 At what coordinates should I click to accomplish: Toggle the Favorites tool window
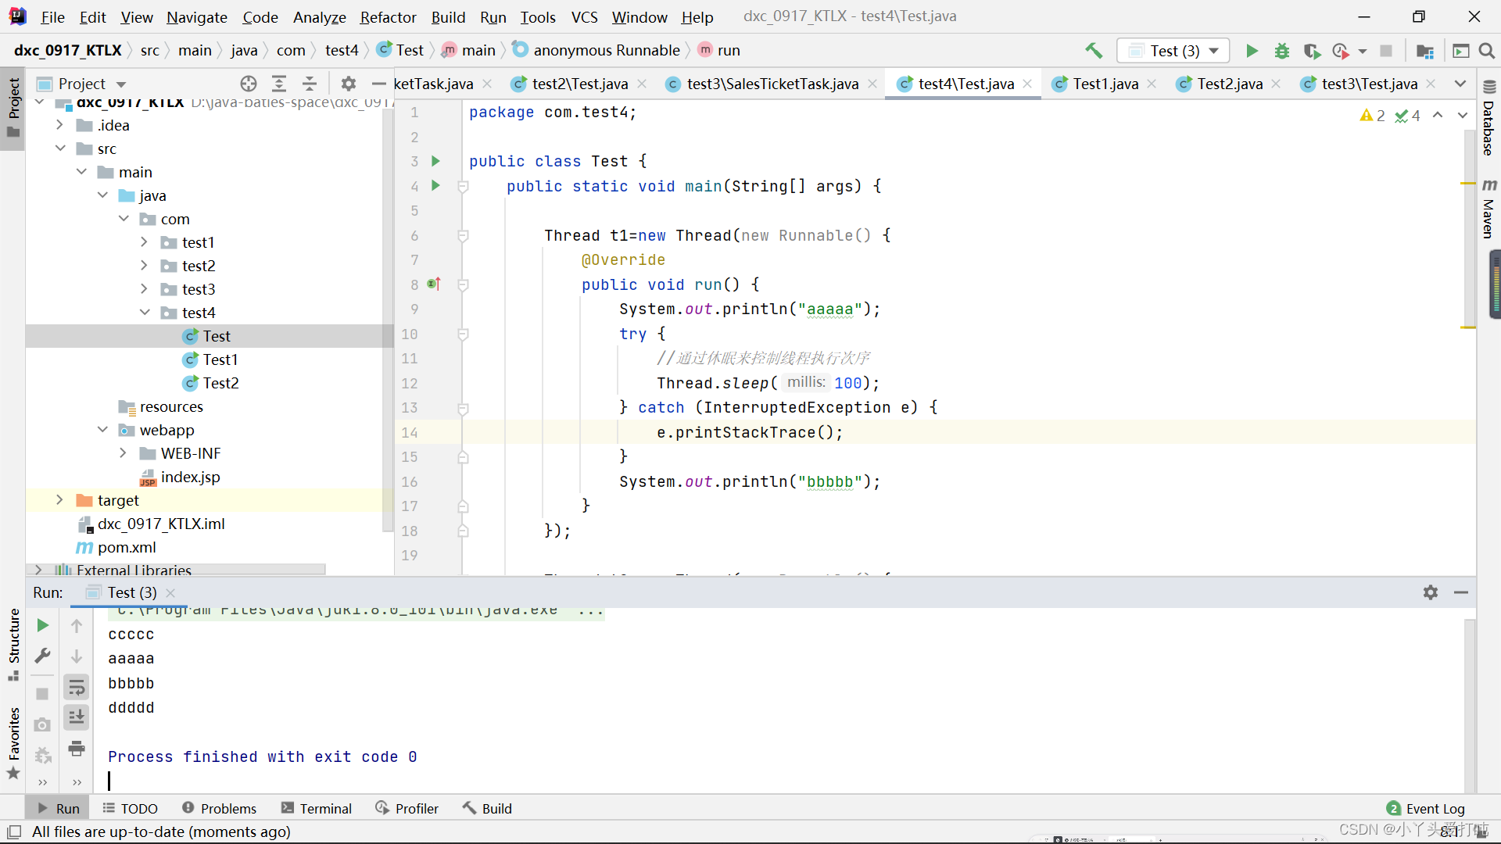[13, 742]
